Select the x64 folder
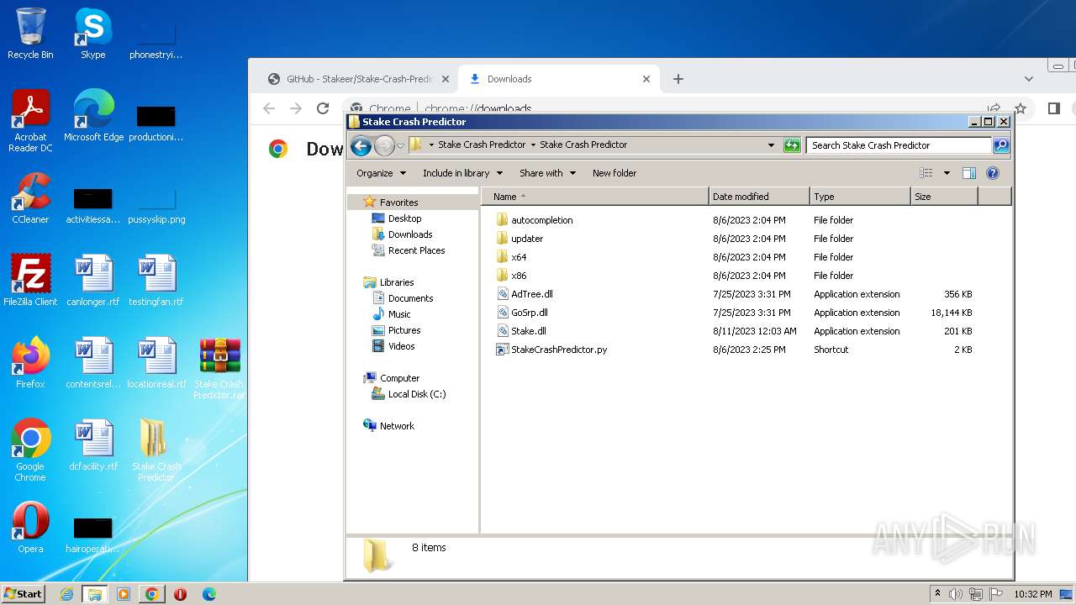1076x605 pixels. pyautogui.click(x=519, y=257)
